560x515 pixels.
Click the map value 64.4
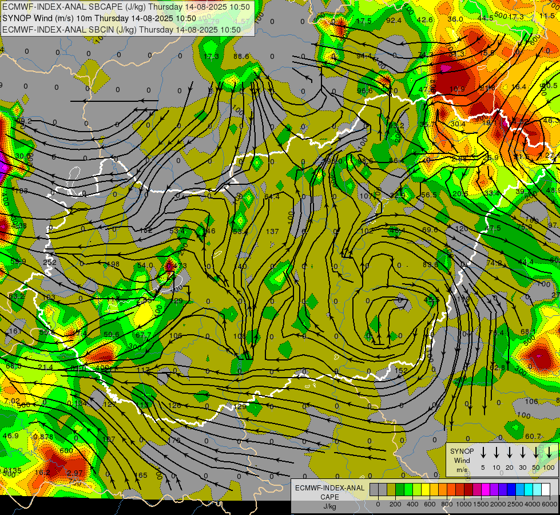tap(272, 196)
